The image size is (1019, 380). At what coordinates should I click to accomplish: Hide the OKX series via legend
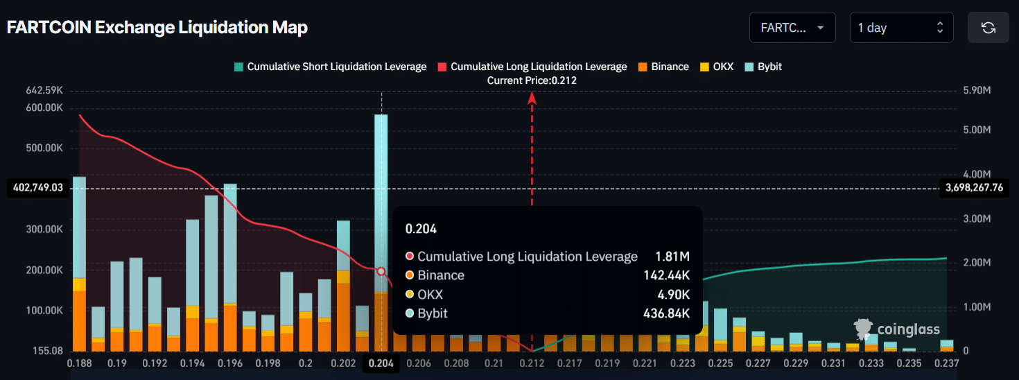click(x=716, y=67)
